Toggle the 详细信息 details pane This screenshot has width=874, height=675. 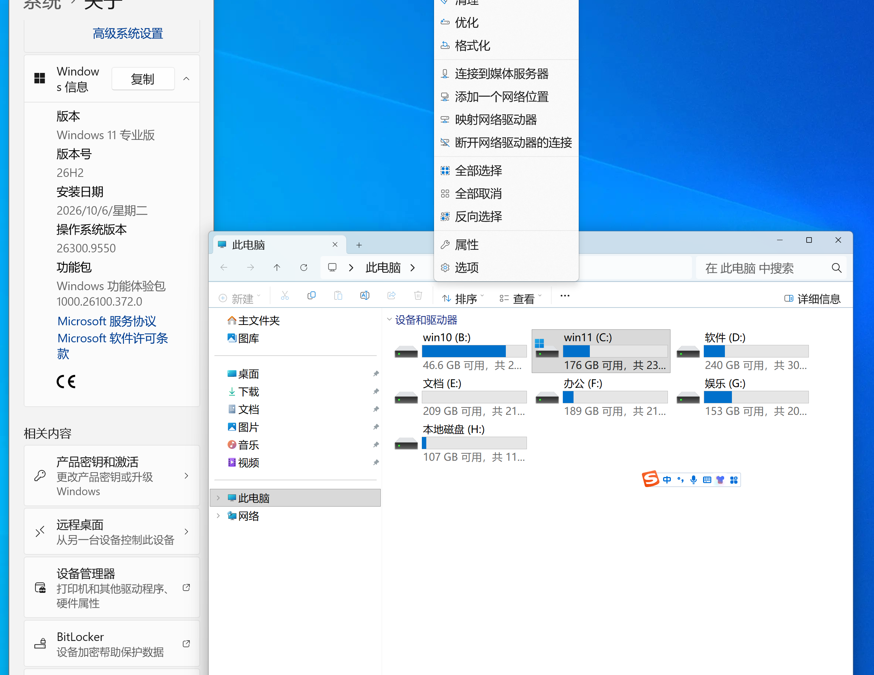click(x=812, y=299)
